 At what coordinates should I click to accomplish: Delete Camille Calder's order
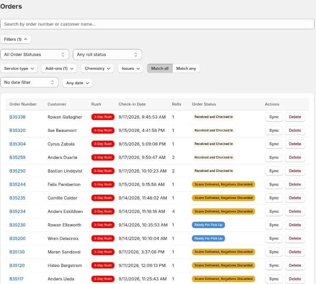295,198
